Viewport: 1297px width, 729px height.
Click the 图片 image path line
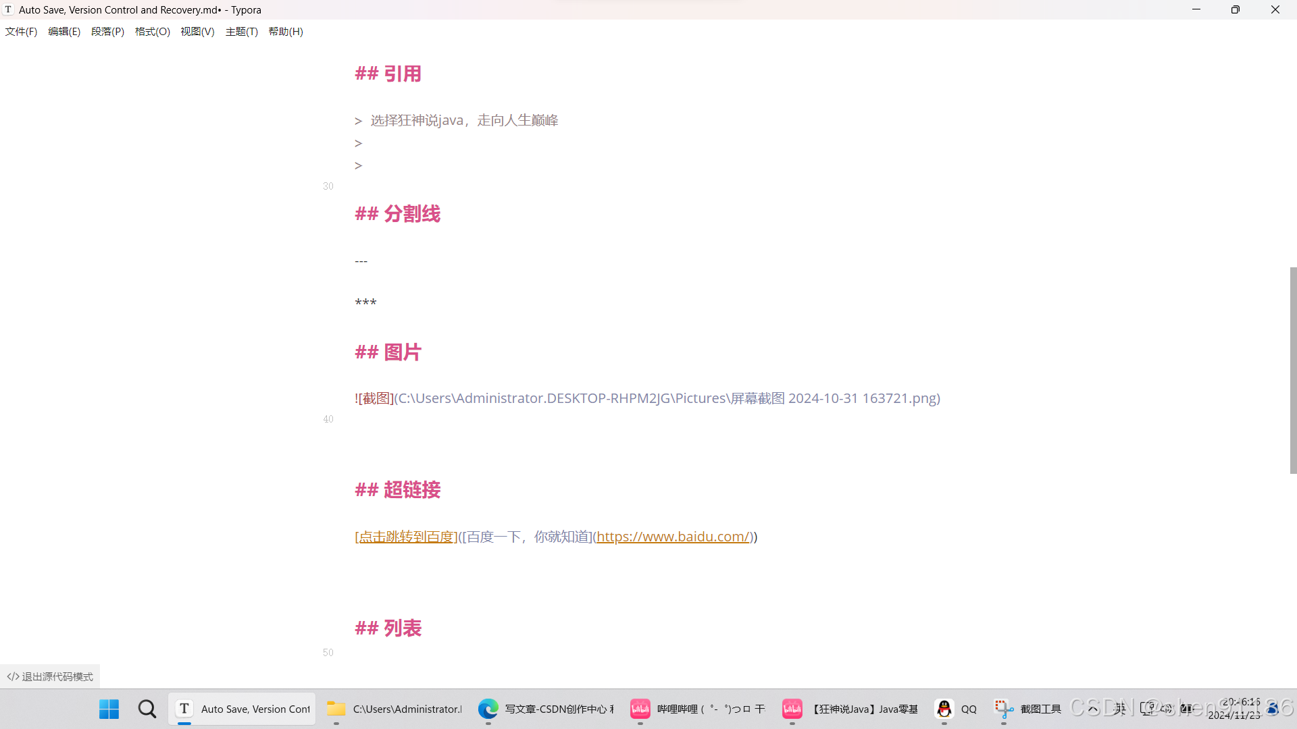647,398
